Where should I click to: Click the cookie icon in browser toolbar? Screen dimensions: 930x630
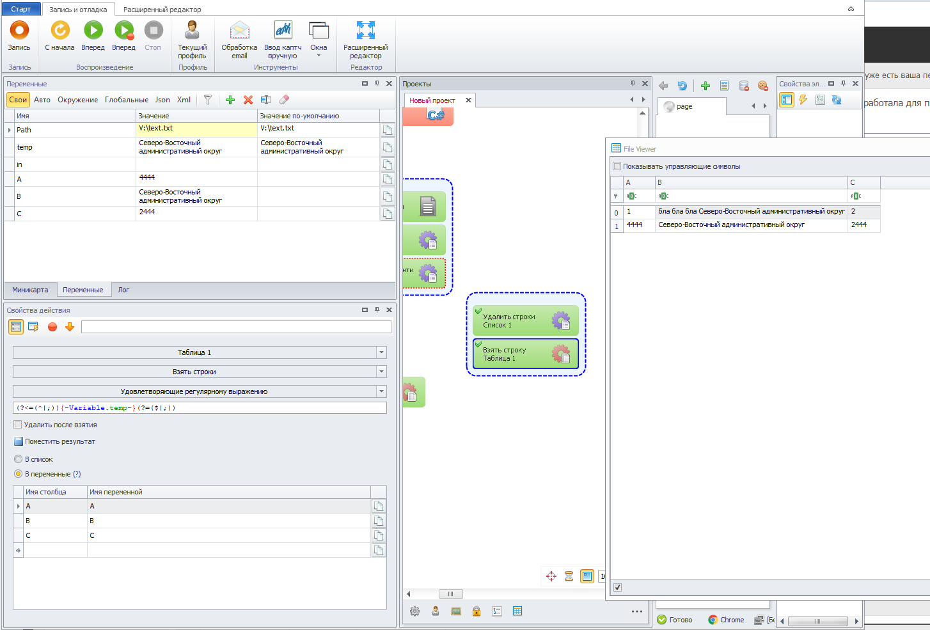coord(763,86)
